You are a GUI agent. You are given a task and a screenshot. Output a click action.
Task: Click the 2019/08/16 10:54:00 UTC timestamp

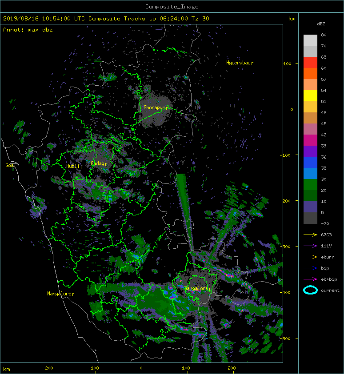click(44, 19)
